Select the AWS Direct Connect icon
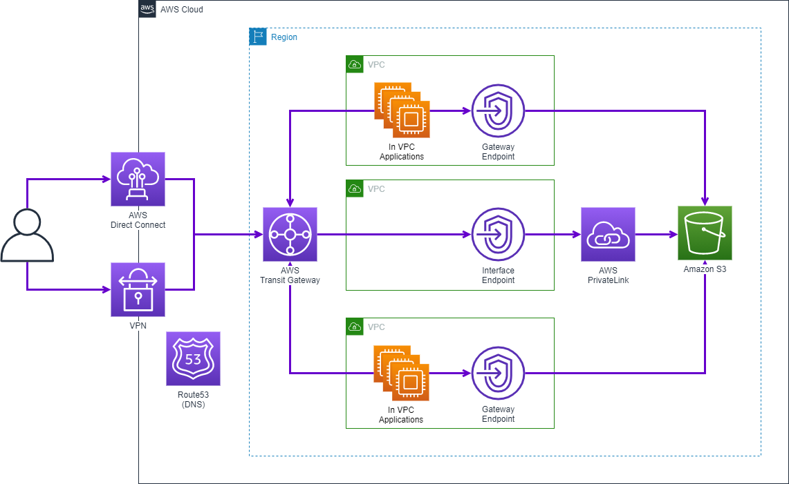 138,179
